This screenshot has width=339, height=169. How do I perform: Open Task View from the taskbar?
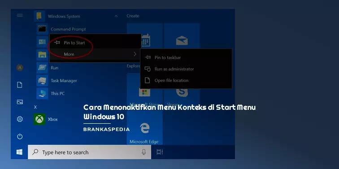click(x=160, y=152)
